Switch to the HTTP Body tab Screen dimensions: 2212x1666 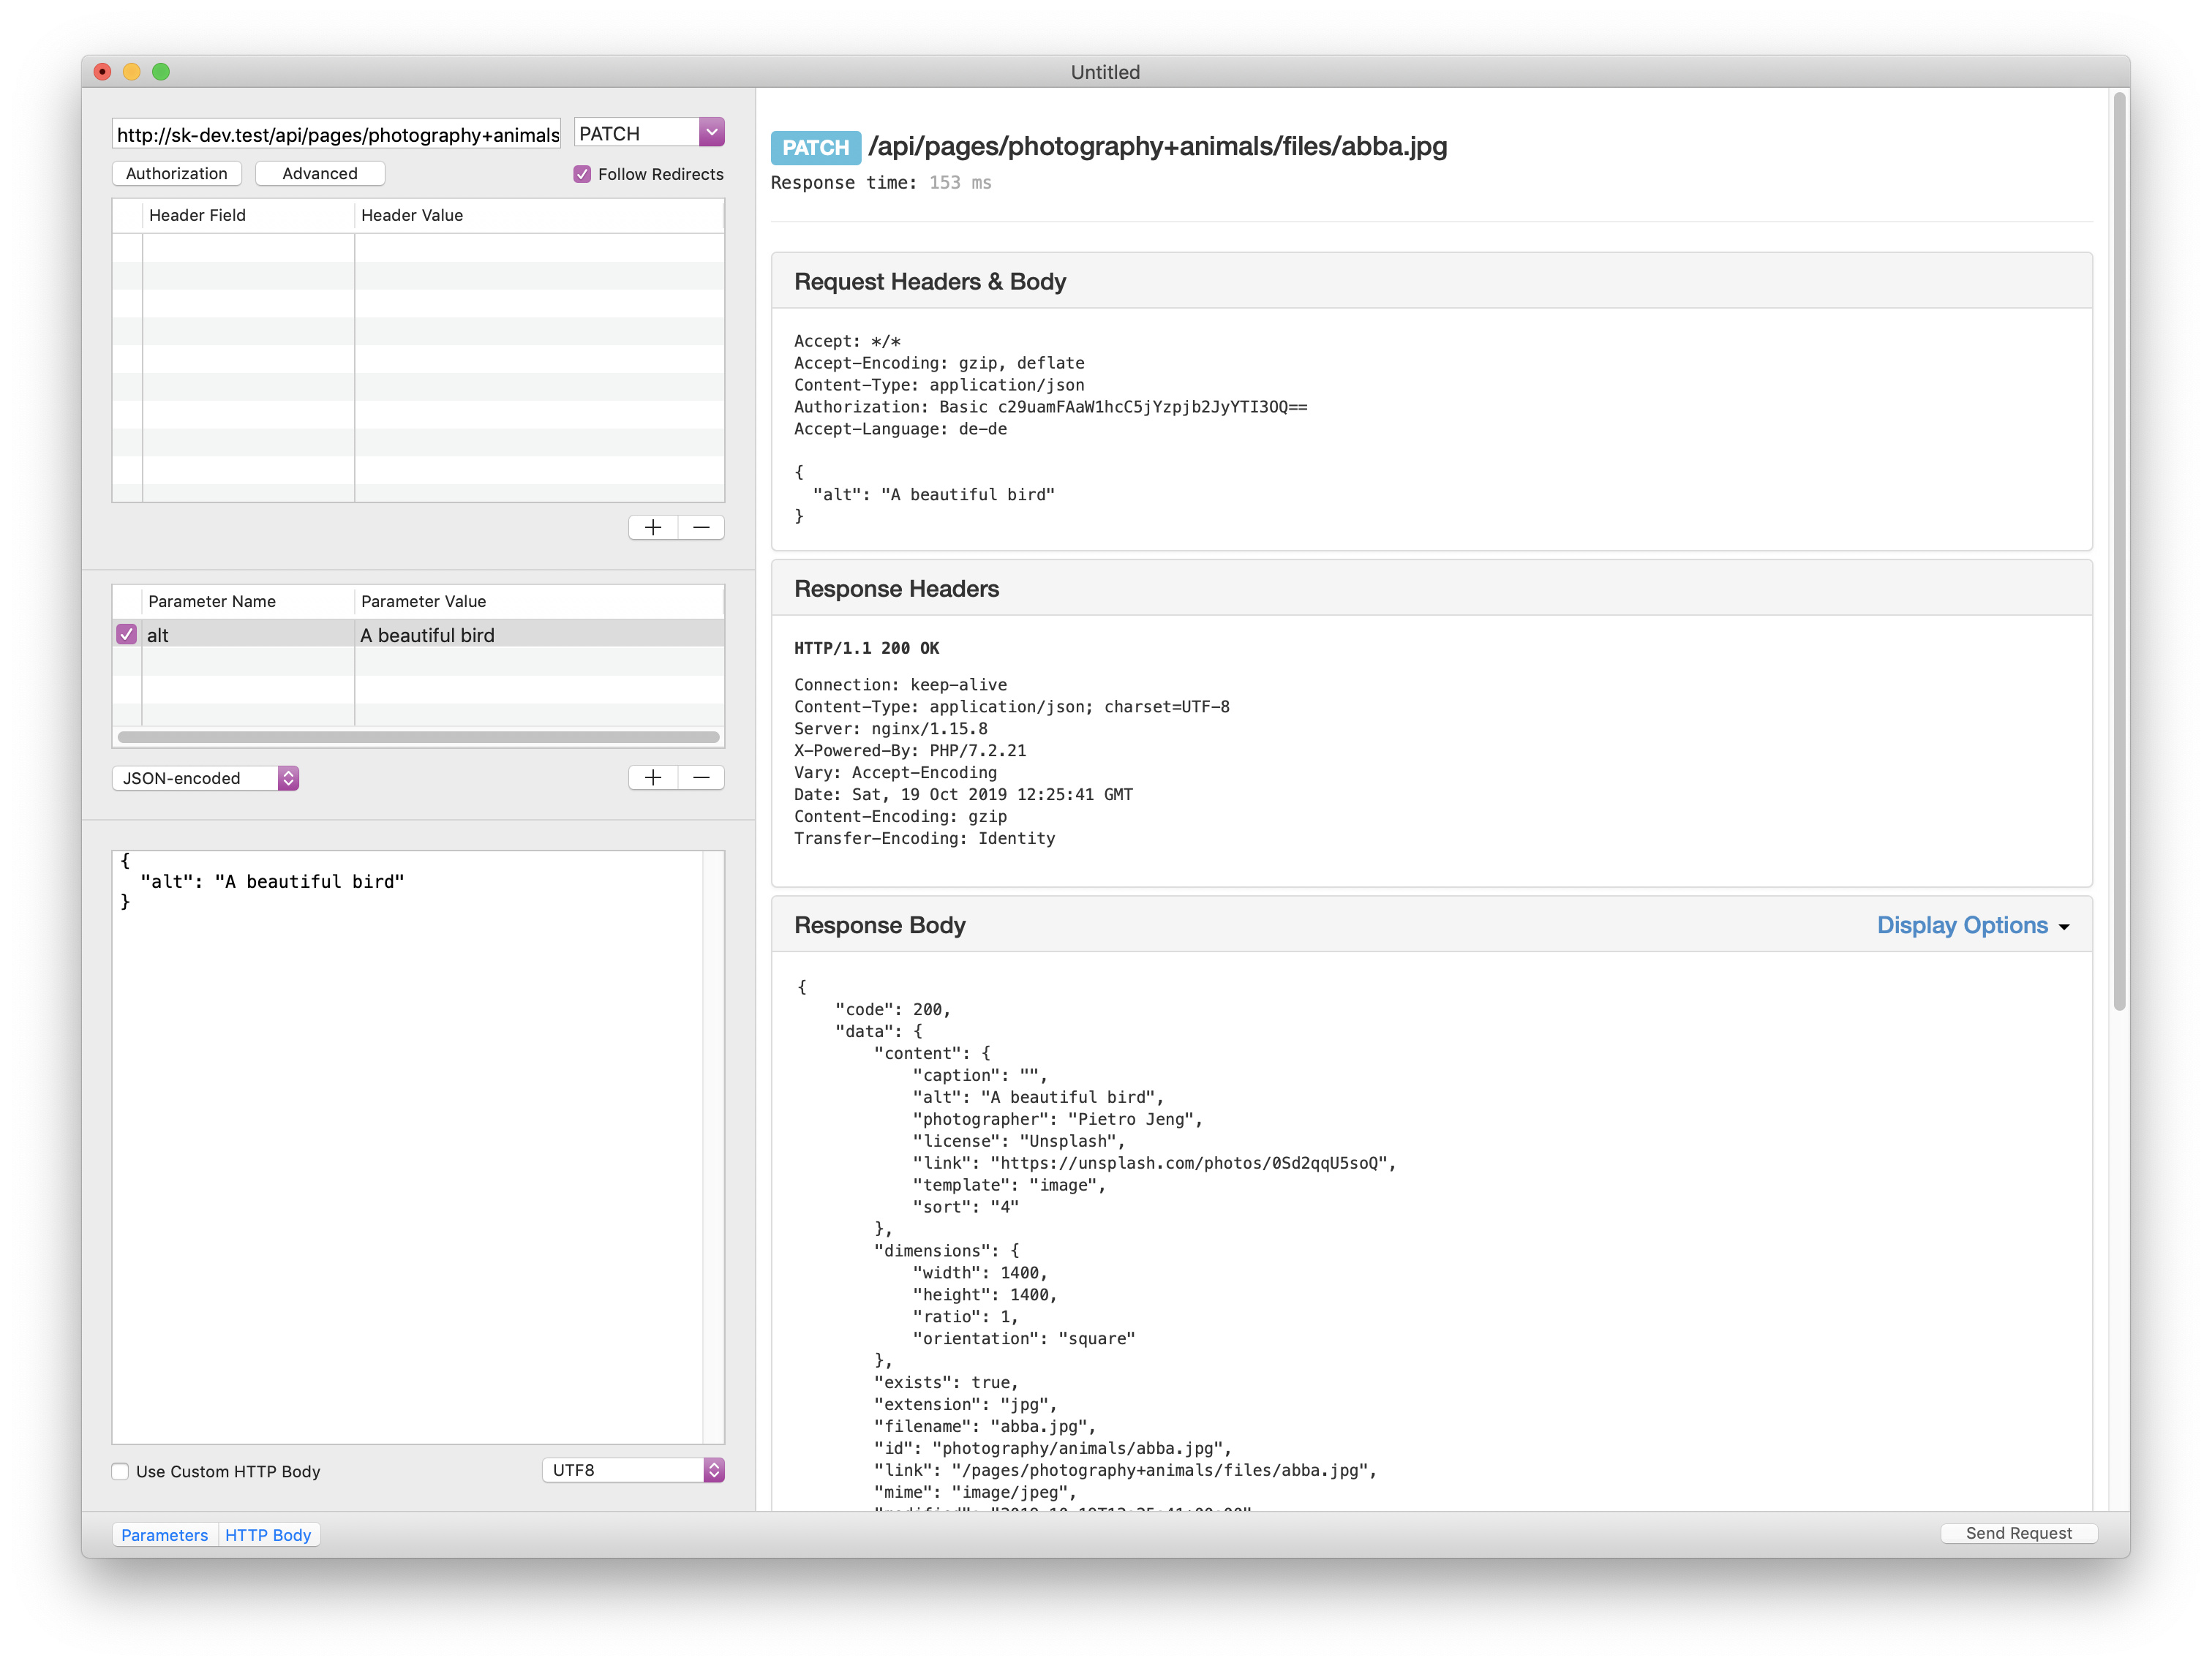[x=268, y=1535]
